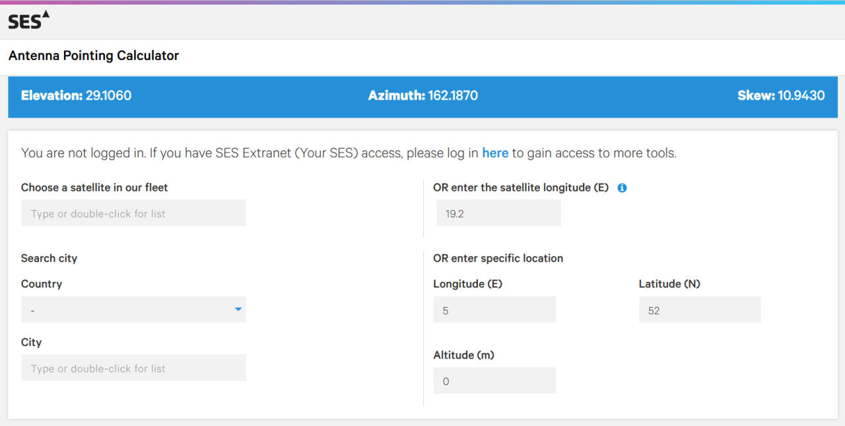Click the SES logo

28,20
